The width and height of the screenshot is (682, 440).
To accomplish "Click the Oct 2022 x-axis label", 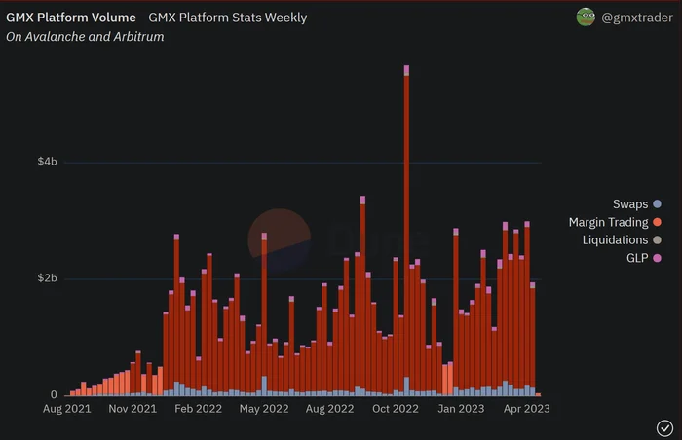I will [x=396, y=409].
